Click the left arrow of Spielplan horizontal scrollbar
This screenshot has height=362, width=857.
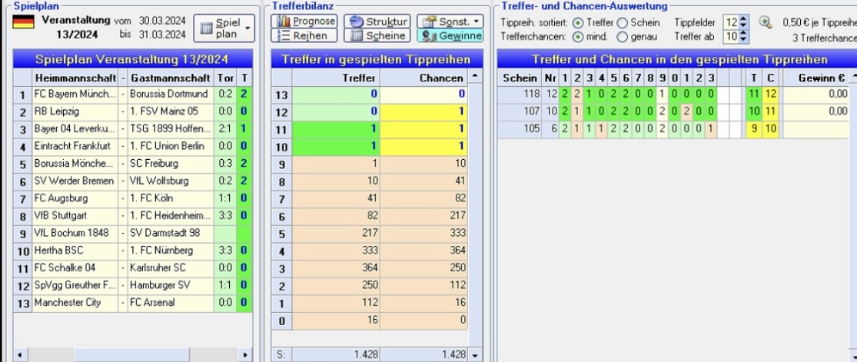pyautogui.click(x=20, y=355)
